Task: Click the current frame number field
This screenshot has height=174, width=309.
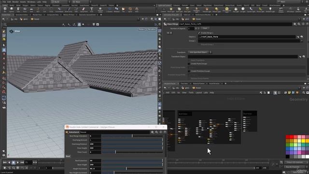Action: (x=28, y=162)
